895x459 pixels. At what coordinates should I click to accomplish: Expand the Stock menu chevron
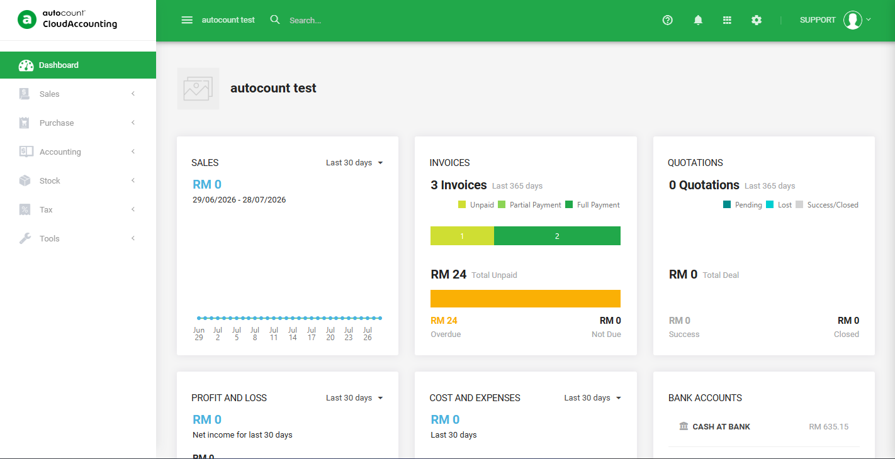(133, 180)
